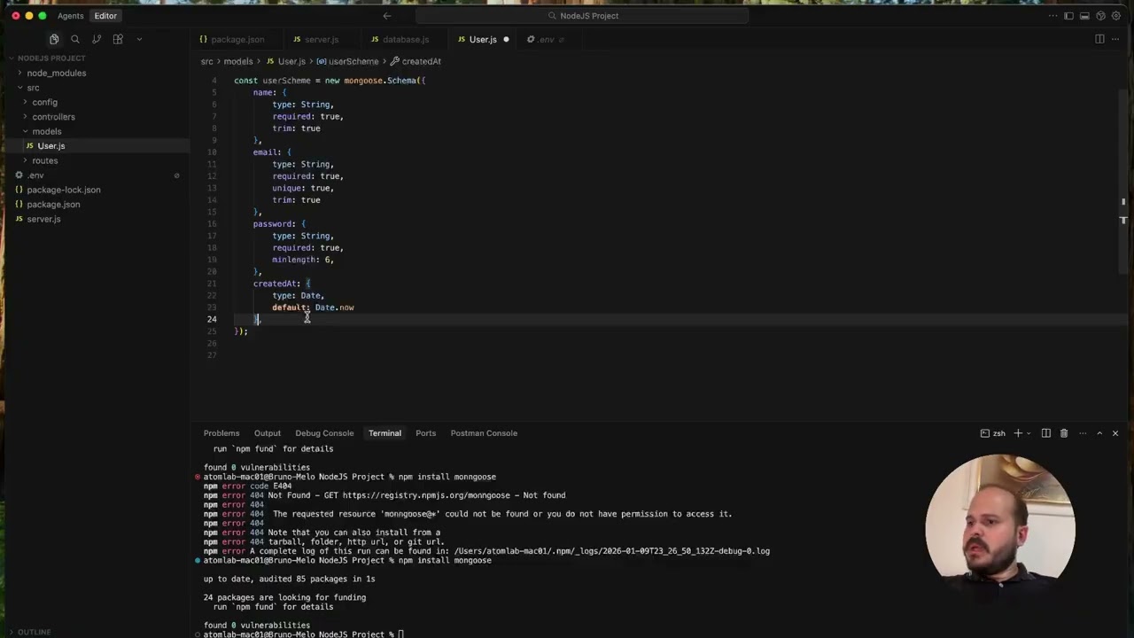Switch to the Output panel tab
The width and height of the screenshot is (1134, 638).
click(268, 433)
